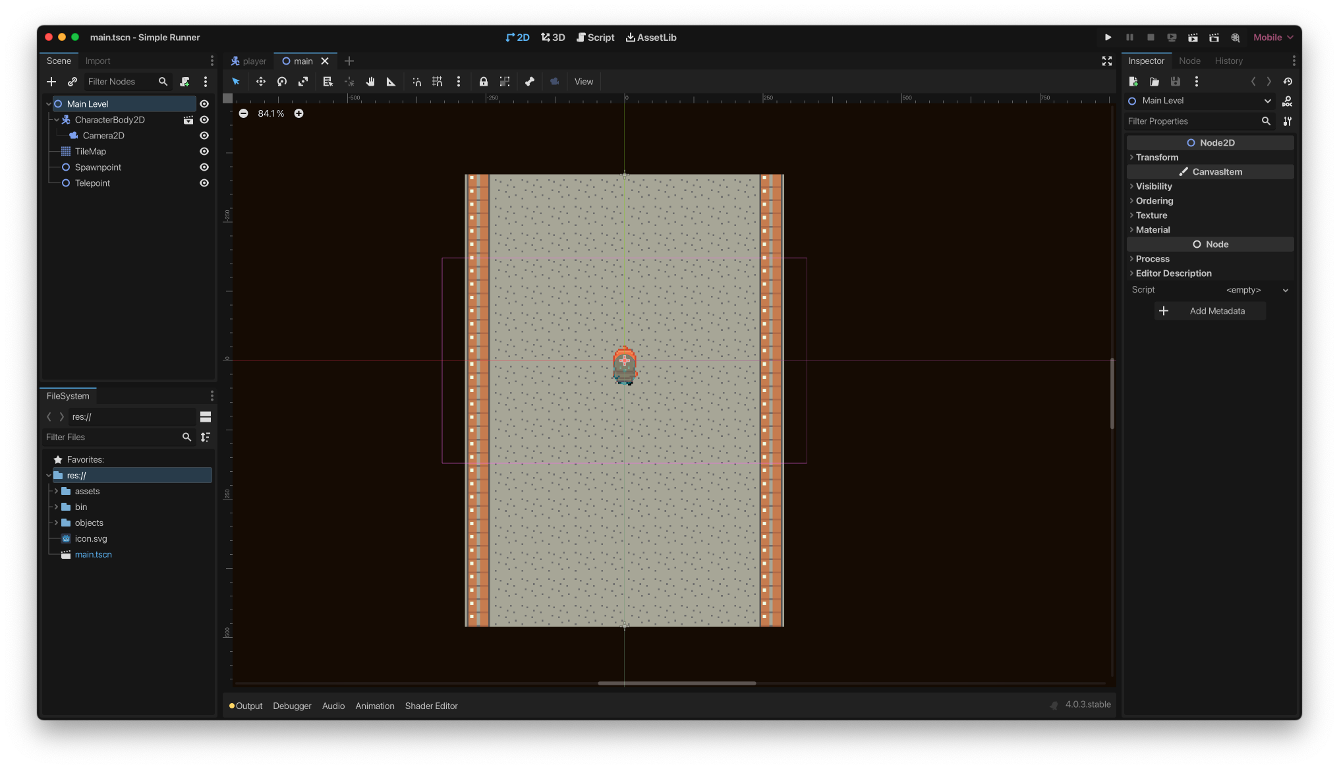Viewport: 1339px width, 769px height.
Task: Expand the assets folder
Action: coord(56,492)
